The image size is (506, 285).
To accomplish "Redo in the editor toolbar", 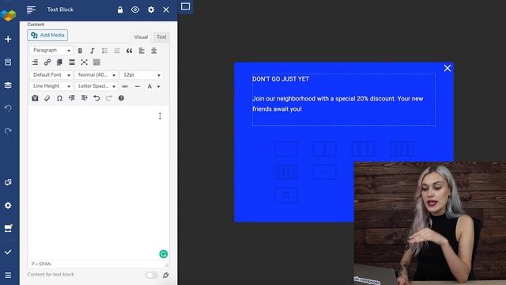I will coord(108,98).
